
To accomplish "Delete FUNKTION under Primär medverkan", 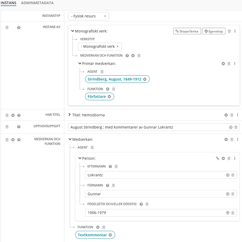I will [114, 89].
